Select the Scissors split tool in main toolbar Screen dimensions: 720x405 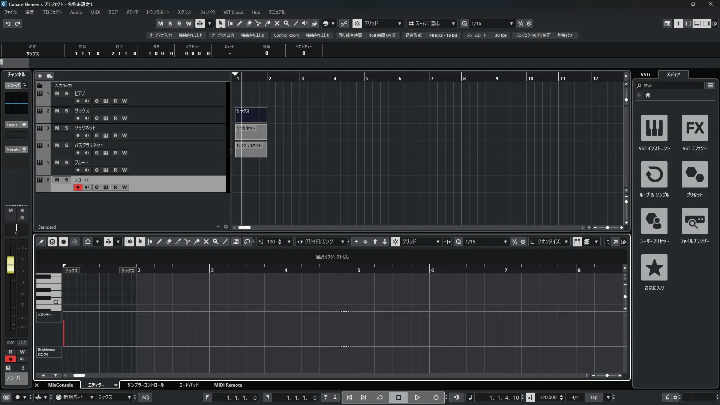[258, 23]
